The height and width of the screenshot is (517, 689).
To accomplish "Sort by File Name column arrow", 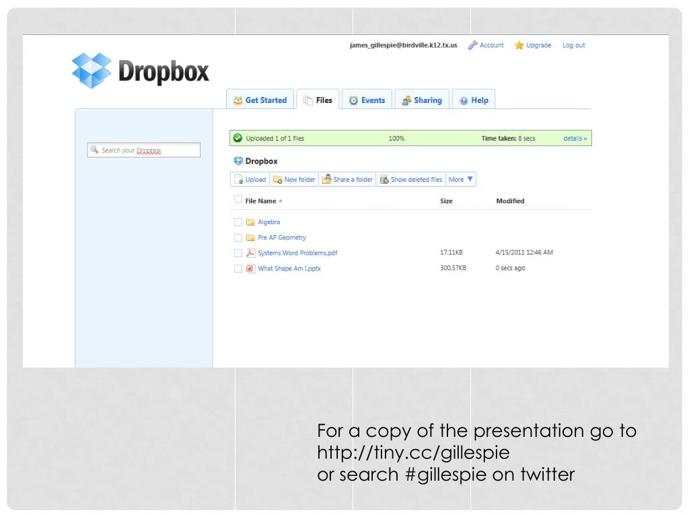I will [281, 201].
